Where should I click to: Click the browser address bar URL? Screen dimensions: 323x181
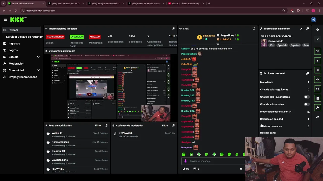[41, 11]
